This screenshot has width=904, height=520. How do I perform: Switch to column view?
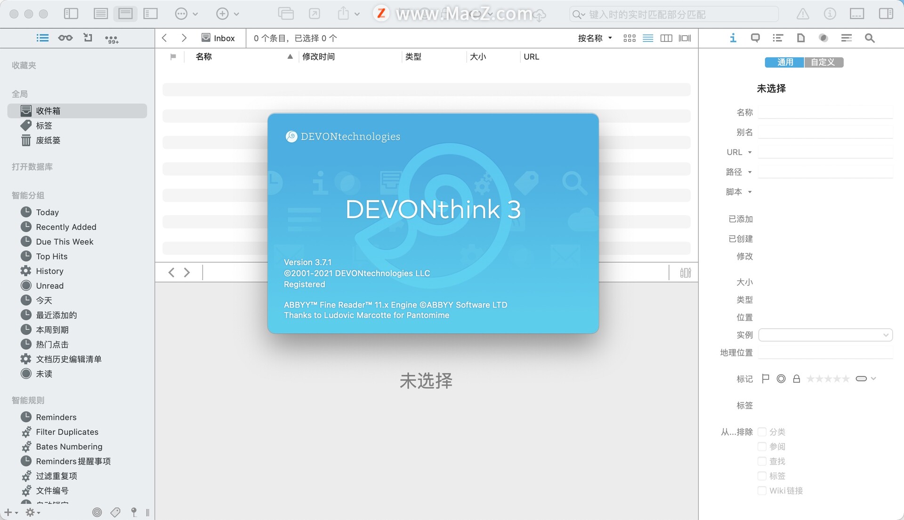coord(666,38)
